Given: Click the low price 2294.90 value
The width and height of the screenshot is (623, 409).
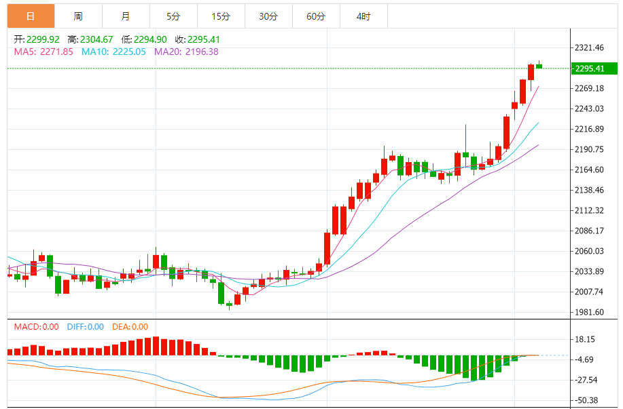Looking at the screenshot, I should tap(150, 39).
